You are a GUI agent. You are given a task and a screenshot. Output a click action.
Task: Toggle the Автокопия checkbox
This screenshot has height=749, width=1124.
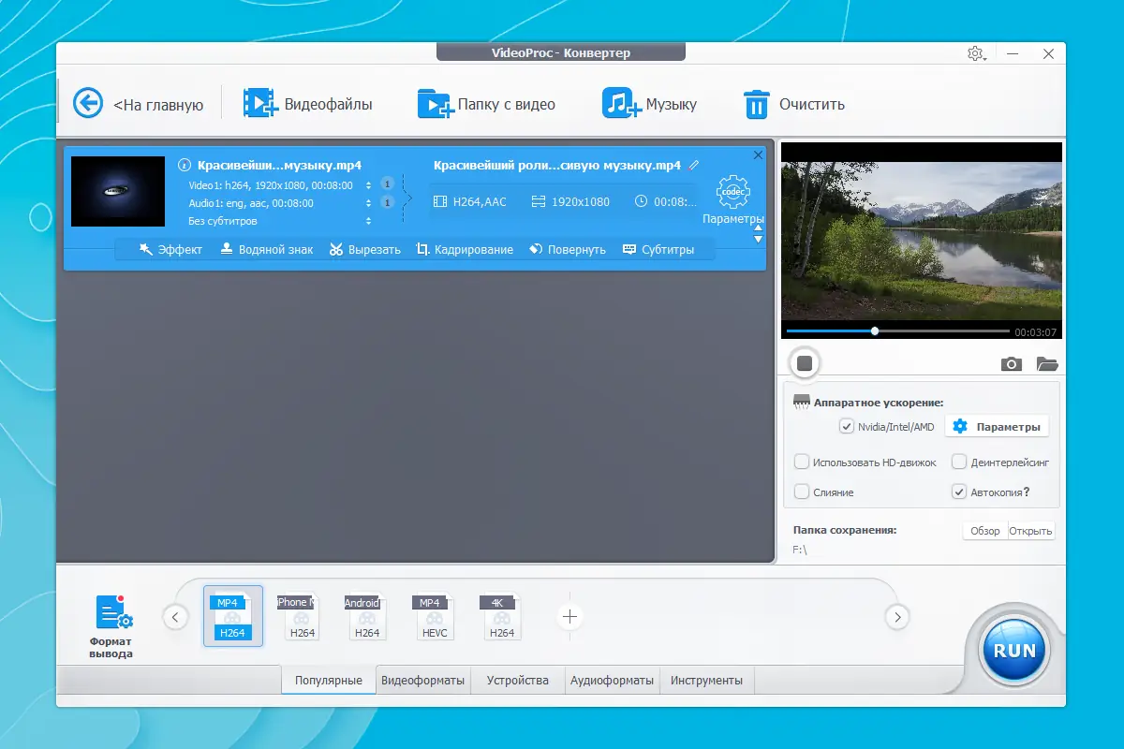(959, 492)
